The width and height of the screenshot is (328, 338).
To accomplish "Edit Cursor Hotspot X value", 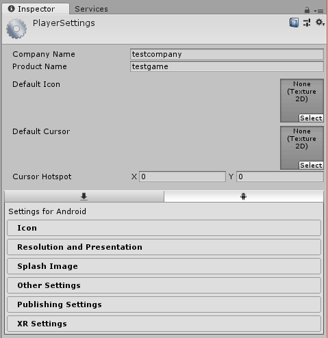I will click(x=182, y=177).
